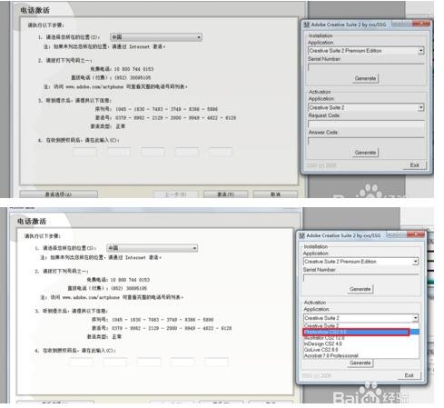Click fourth authorization code box in upper dialog
The height and width of the screenshot is (408, 444).
tap(186, 152)
